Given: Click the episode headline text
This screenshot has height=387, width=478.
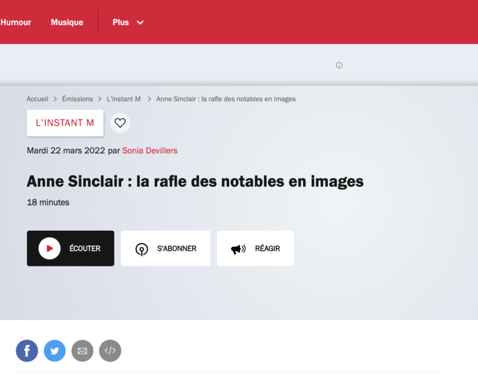Looking at the screenshot, I should coord(195,182).
